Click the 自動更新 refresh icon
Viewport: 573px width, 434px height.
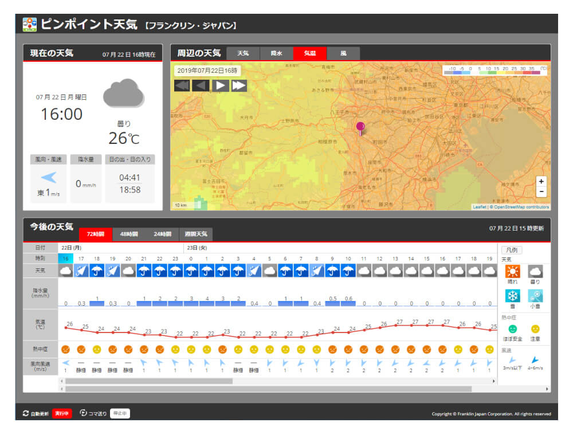(x=25, y=413)
